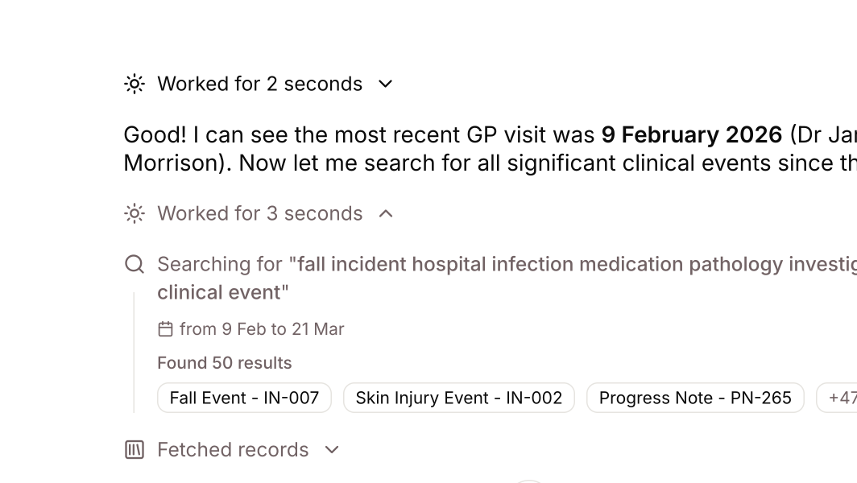Viewport: 857px width, 483px height.
Task: Expand the "Worked for 2 seconds" chevron
Action: pos(386,84)
